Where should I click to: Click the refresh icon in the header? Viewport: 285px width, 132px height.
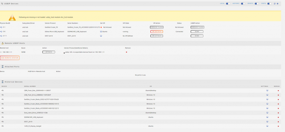(x=275, y=3)
